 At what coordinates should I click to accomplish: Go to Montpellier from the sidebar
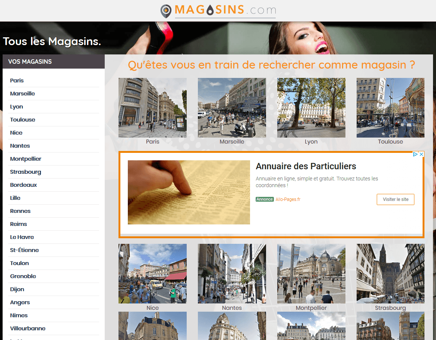point(26,159)
